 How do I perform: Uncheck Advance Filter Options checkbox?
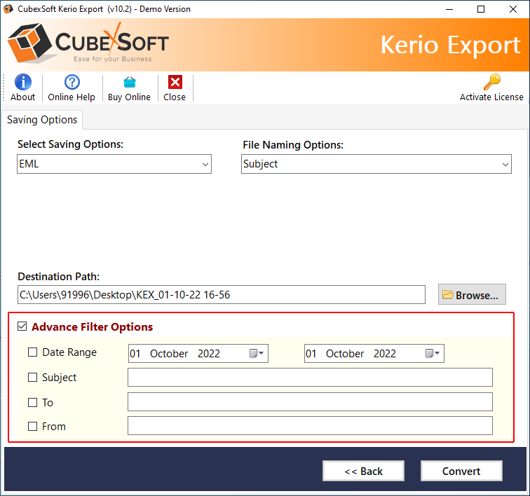tap(22, 326)
